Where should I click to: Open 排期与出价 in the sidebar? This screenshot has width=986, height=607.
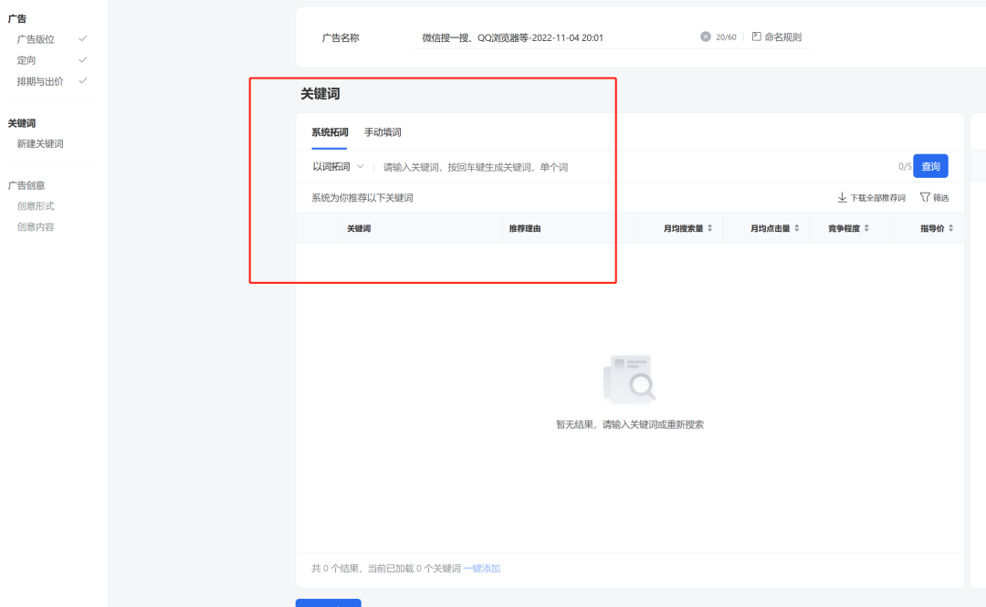coord(40,81)
